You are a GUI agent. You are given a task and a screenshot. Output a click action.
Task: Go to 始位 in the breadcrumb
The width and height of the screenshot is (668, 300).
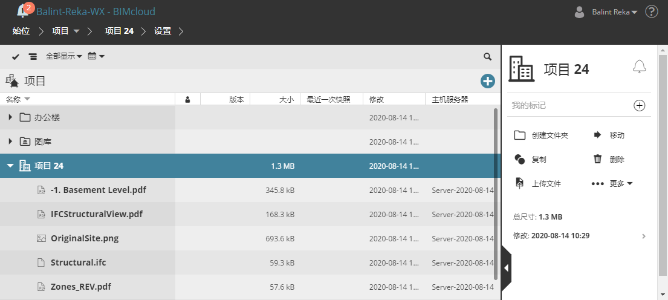click(21, 31)
